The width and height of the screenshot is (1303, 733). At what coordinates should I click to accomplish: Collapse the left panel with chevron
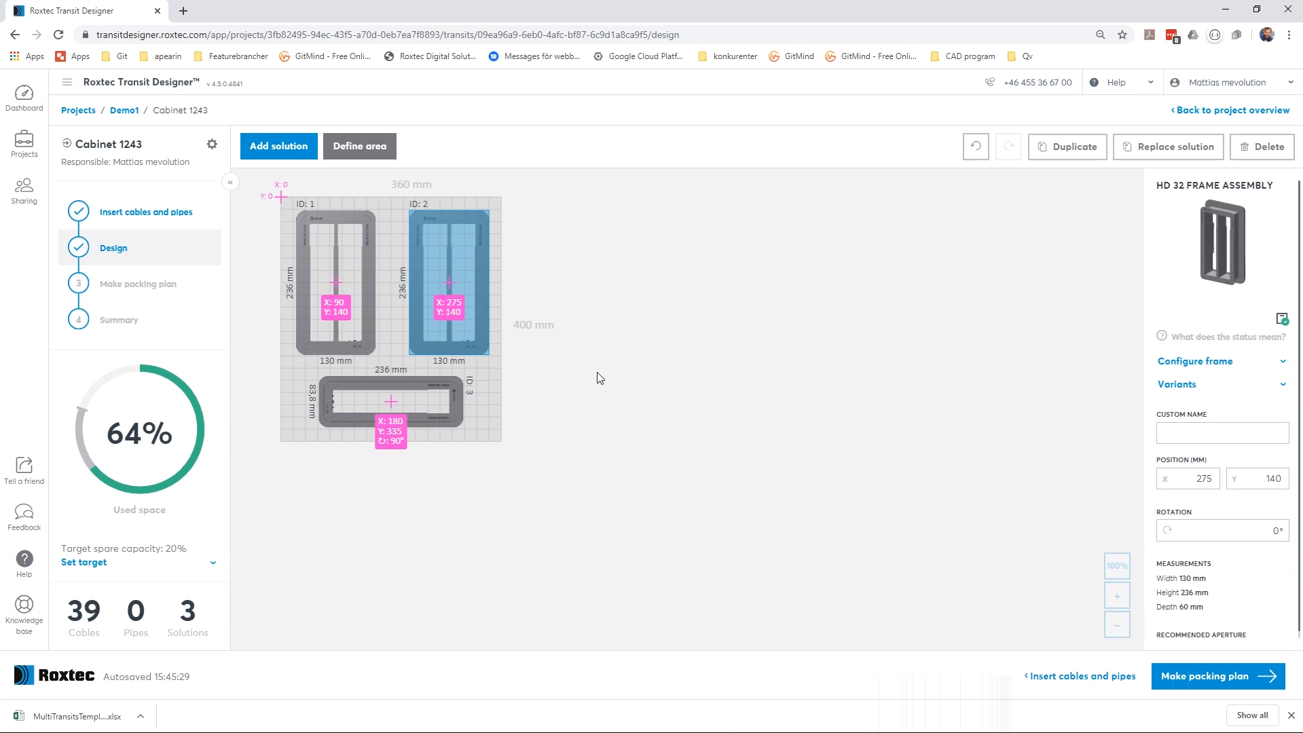coord(230,182)
